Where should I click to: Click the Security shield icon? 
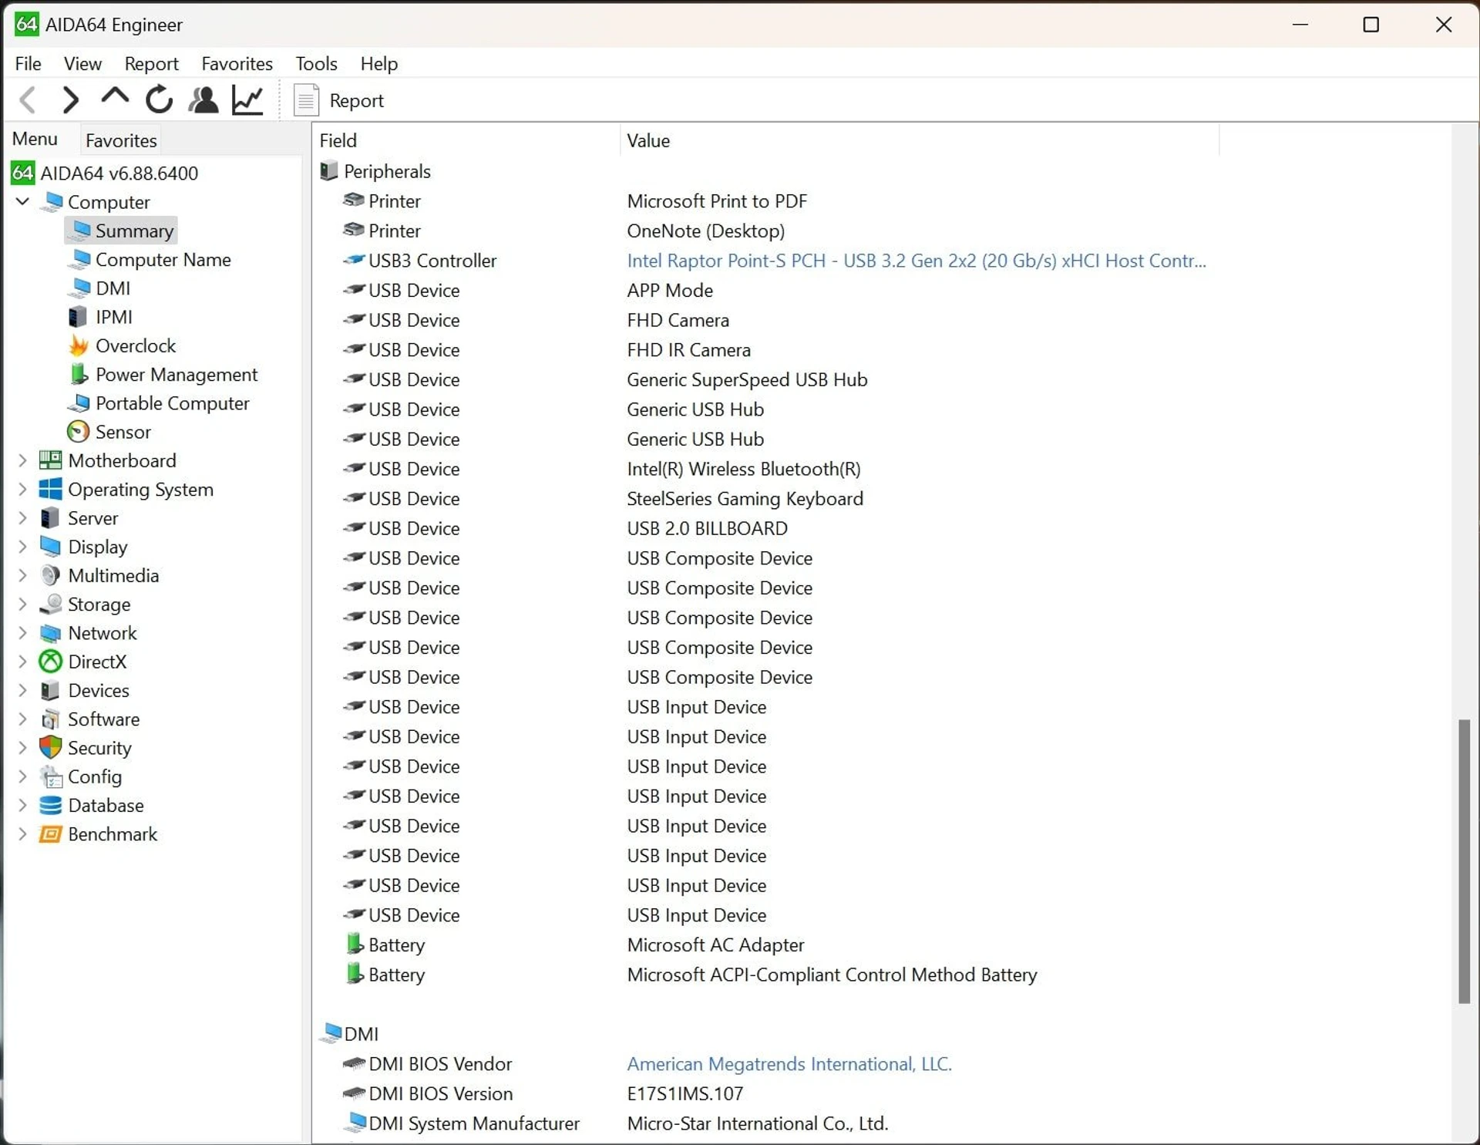tap(51, 747)
